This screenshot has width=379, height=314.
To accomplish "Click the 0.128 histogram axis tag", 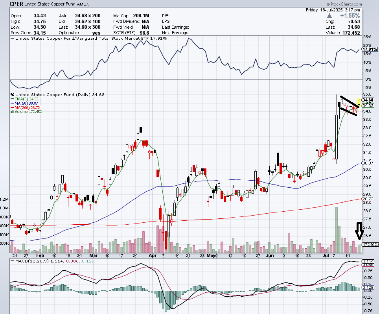I will point(368,287).
